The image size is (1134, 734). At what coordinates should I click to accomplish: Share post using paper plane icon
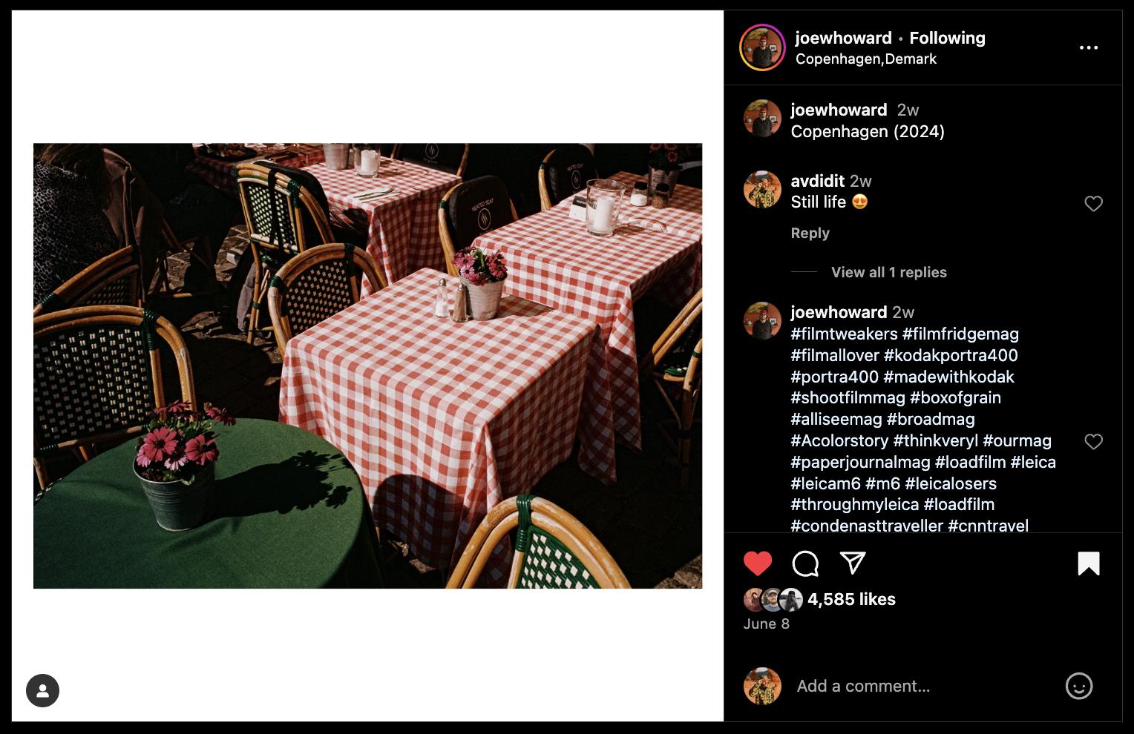pyautogui.click(x=852, y=563)
